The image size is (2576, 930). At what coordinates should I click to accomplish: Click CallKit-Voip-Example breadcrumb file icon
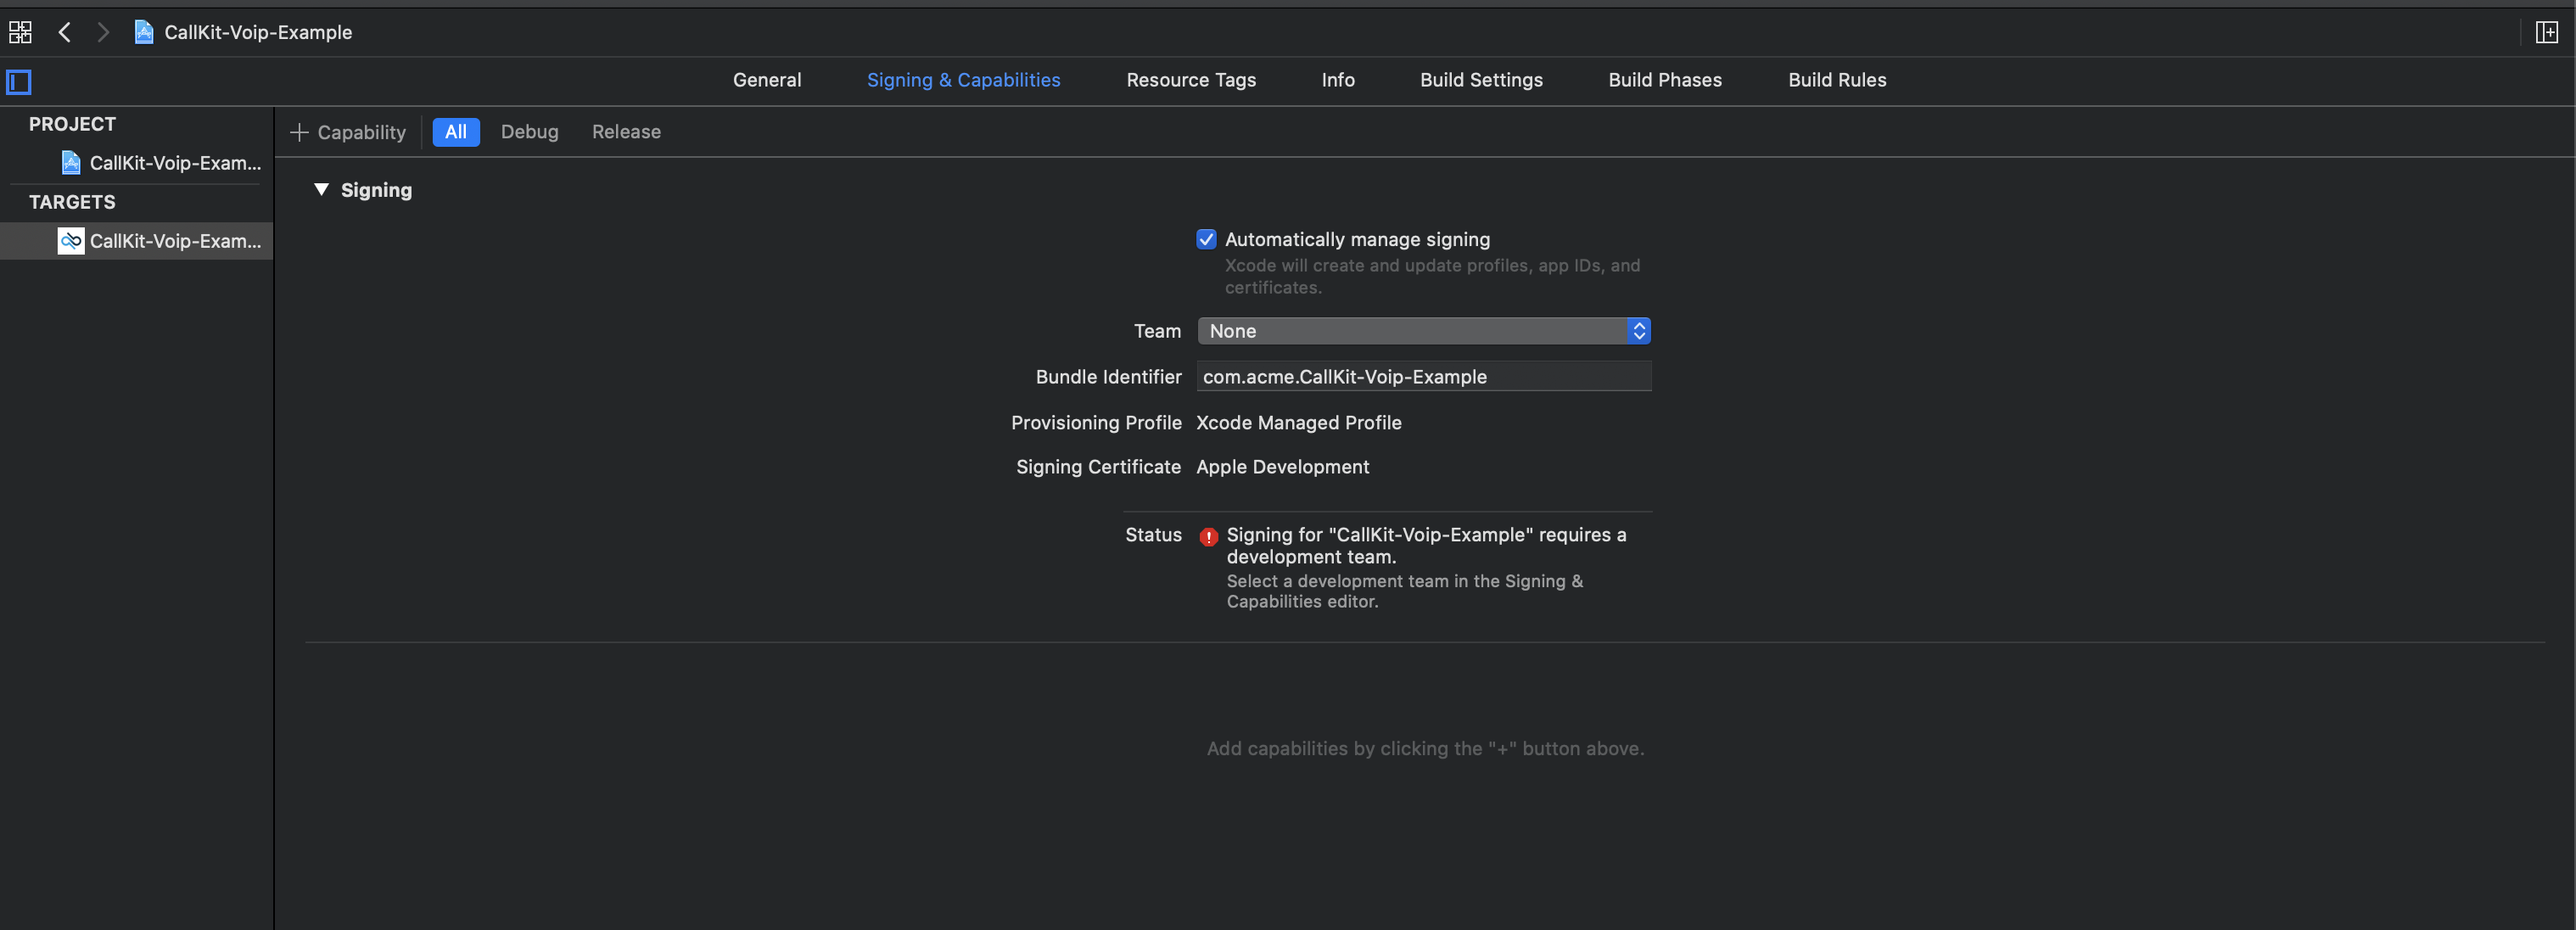pos(144,32)
